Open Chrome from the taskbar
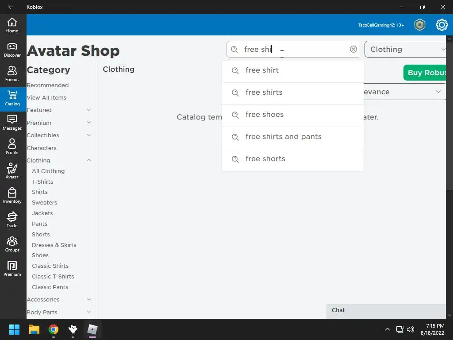453x340 pixels. tap(54, 329)
